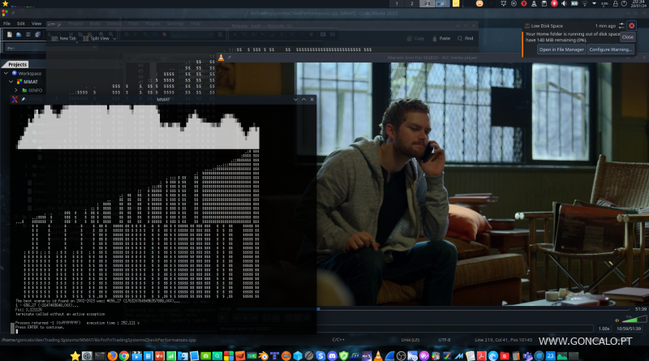The image size is (649, 361).
Task: Switch to the Projects tab
Action: pyautogui.click(x=17, y=64)
